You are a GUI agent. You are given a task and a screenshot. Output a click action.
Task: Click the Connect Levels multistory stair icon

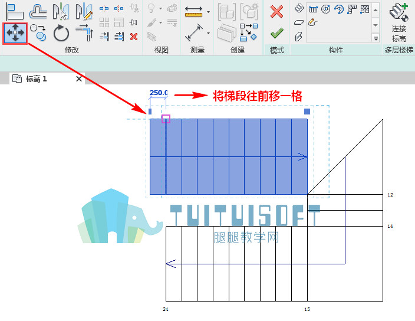399,22
